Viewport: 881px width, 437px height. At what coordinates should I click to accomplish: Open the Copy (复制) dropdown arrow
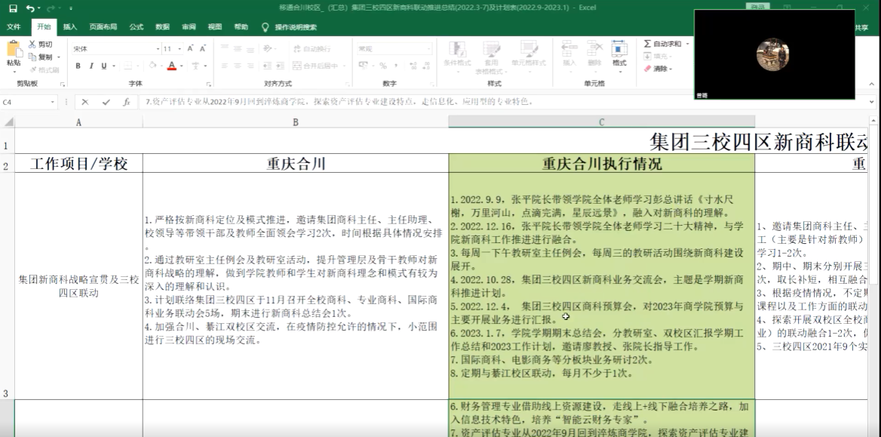point(58,57)
